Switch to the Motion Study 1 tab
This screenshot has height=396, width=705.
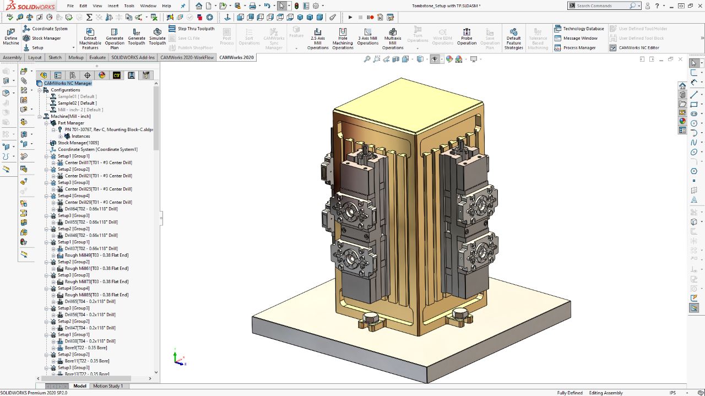[x=108, y=386]
